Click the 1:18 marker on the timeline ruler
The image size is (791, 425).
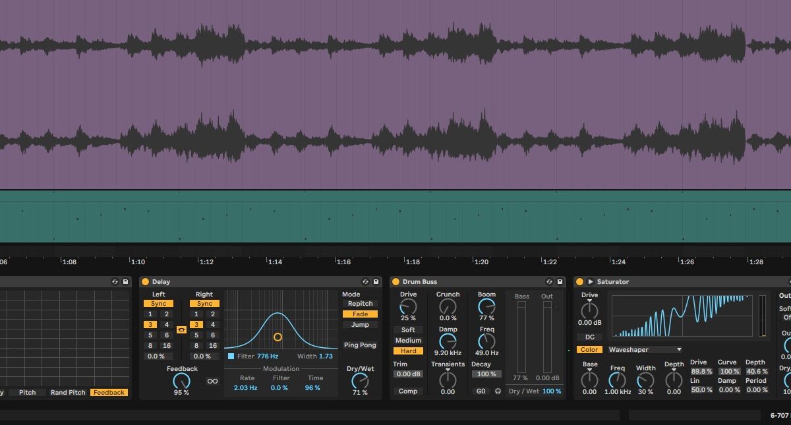[412, 262]
